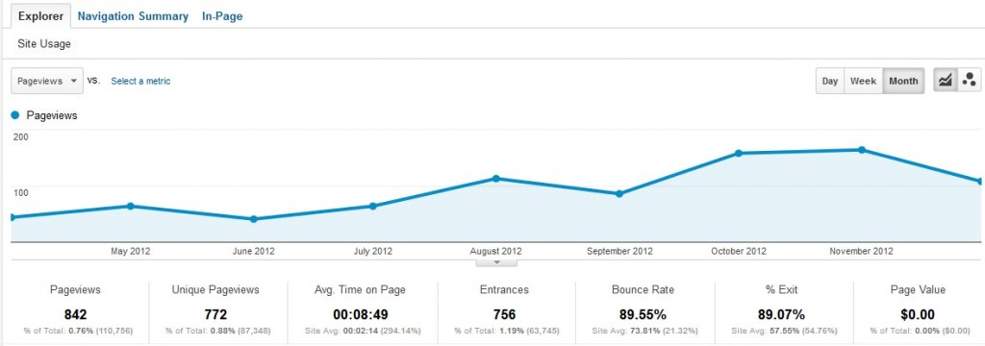Click the November 2012 axis label

[x=861, y=251]
